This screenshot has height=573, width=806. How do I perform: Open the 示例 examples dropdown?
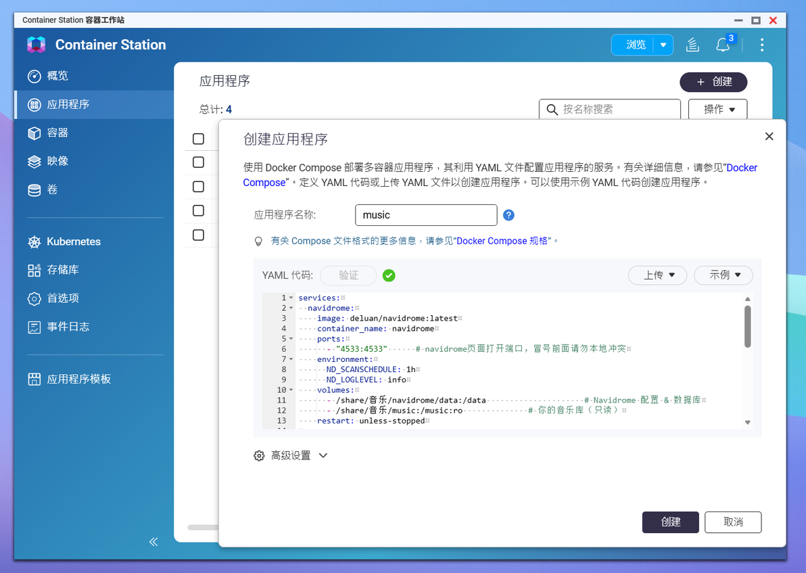(724, 275)
